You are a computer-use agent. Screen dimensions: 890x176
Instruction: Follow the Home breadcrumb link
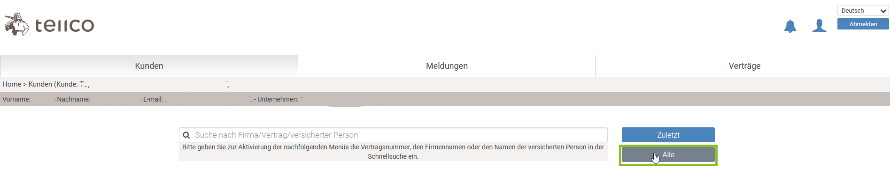click(x=12, y=84)
